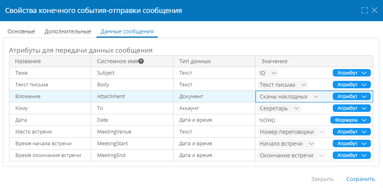Select the Данные сообщения tab

(x=127, y=31)
